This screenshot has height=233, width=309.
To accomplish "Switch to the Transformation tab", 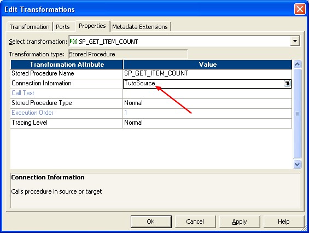I will [30, 27].
